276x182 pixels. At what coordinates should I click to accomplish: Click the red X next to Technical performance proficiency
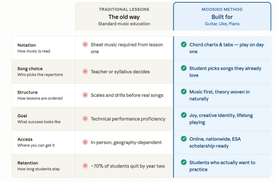pos(85,119)
